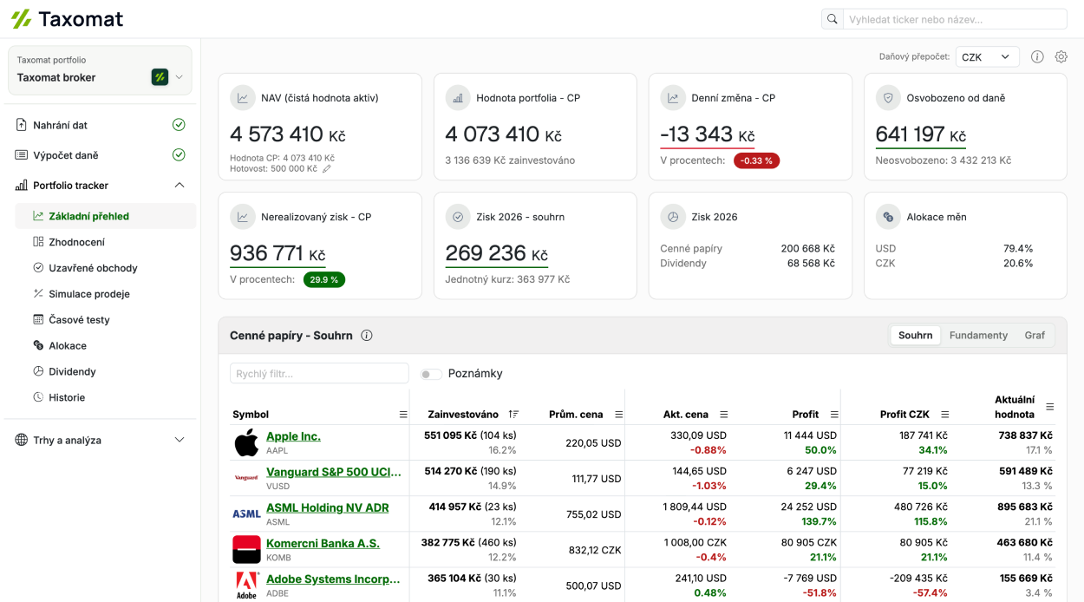Click the 29.9 % green badge
Screen dimensions: 1084x602
[324, 279]
